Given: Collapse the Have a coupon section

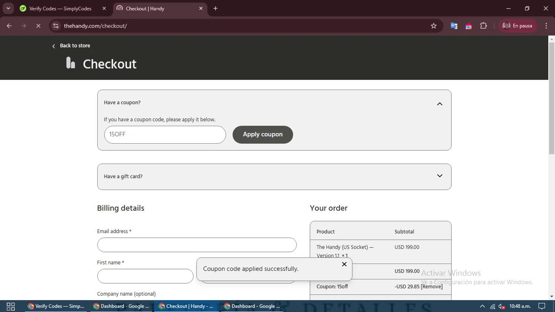Looking at the screenshot, I should coord(440,104).
